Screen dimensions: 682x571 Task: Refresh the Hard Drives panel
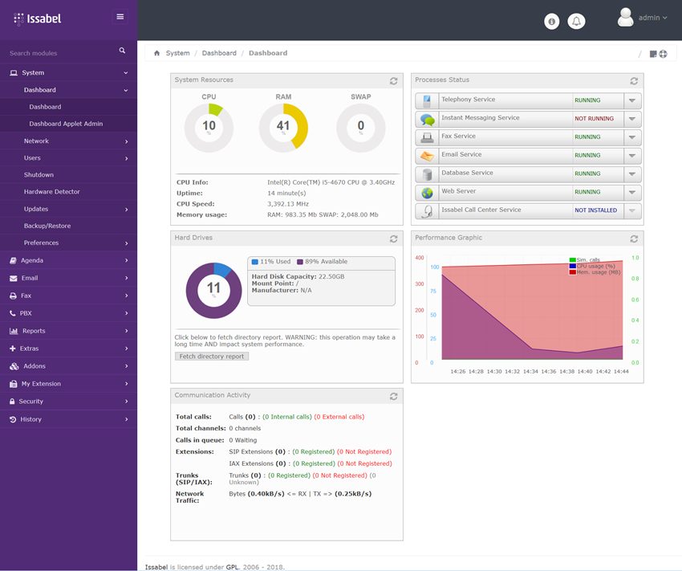[x=394, y=239]
